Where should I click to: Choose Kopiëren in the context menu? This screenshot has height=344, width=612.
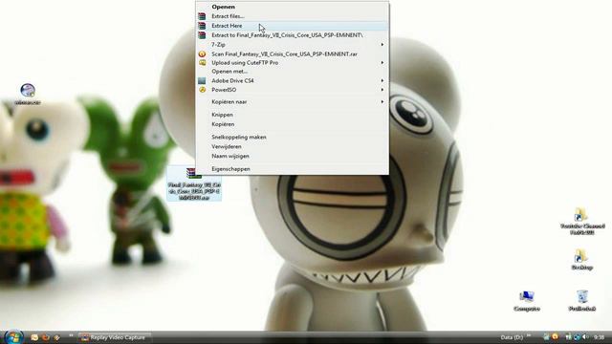[x=292, y=124]
